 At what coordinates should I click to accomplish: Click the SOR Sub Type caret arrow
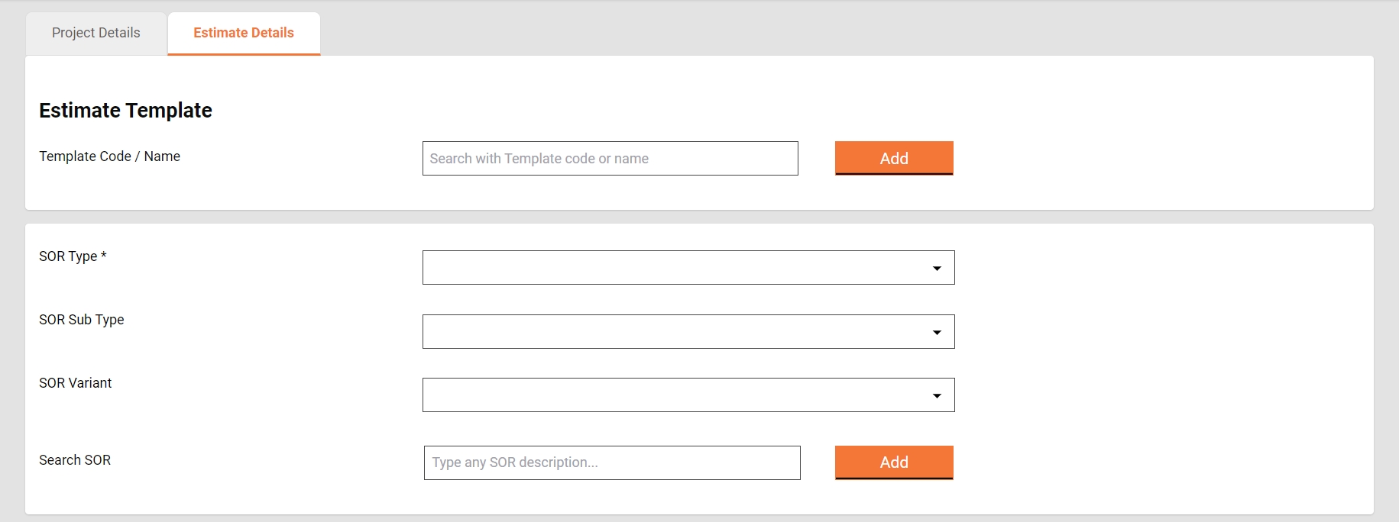pyautogui.click(x=937, y=333)
